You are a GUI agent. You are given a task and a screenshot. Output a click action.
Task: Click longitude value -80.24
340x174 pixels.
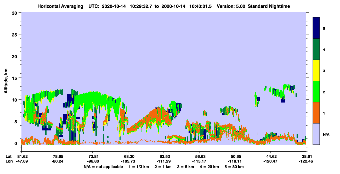pos(57,161)
